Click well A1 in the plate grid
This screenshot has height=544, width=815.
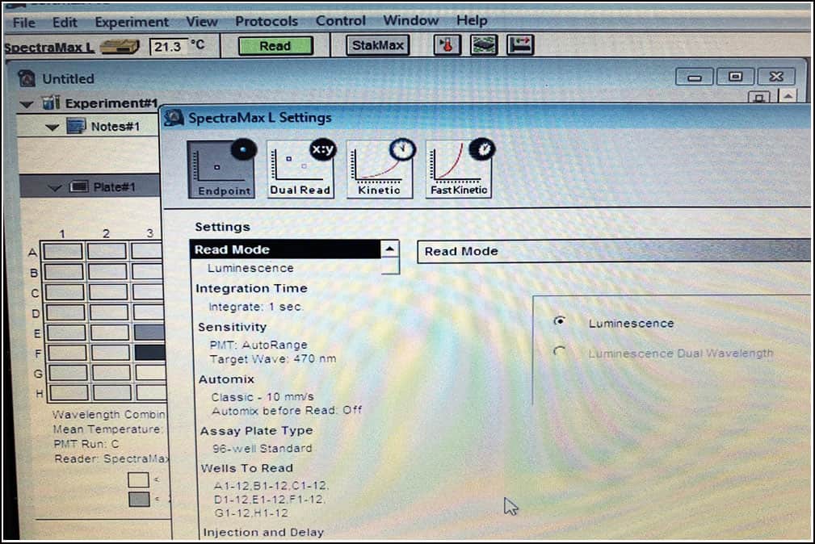point(63,252)
